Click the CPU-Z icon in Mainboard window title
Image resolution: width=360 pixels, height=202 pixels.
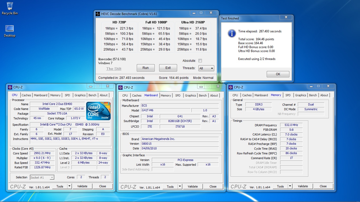pyautogui.click(x=120, y=88)
